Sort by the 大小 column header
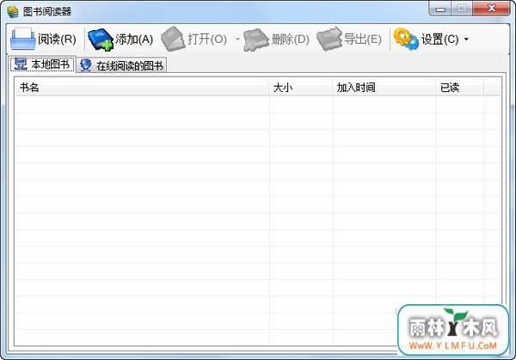Viewport: 516px width, 360px height. coord(300,88)
